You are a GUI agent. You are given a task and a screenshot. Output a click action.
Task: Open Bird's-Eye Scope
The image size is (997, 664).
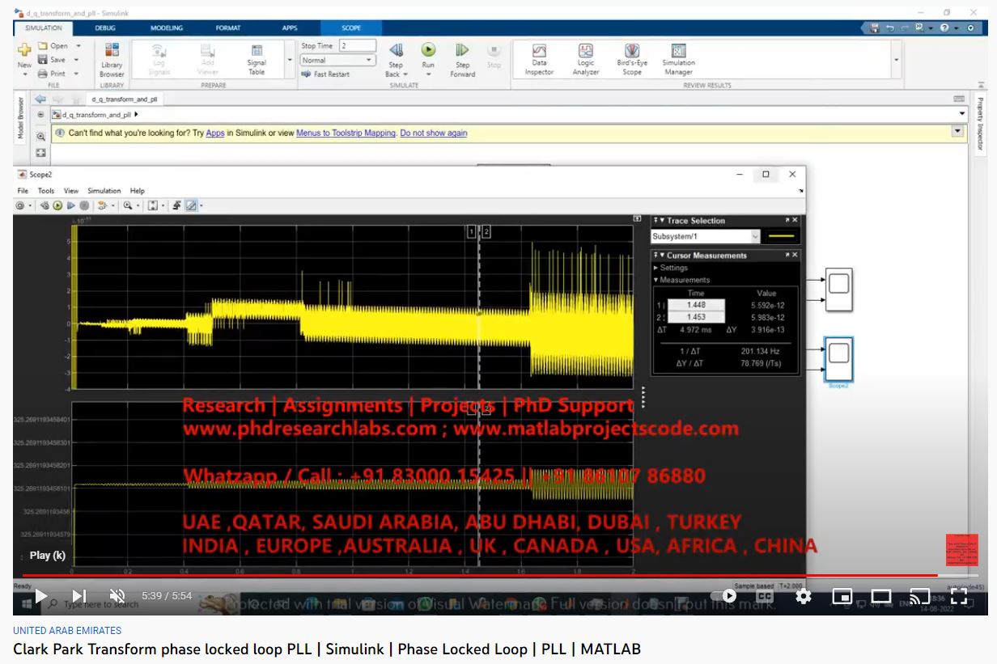pyautogui.click(x=632, y=59)
